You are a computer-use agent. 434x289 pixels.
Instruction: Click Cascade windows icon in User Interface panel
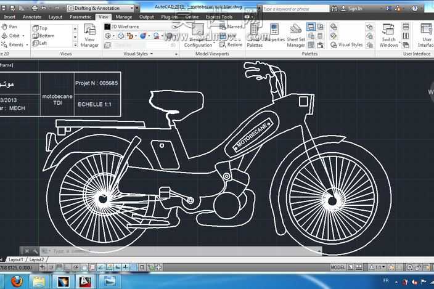pos(406,45)
